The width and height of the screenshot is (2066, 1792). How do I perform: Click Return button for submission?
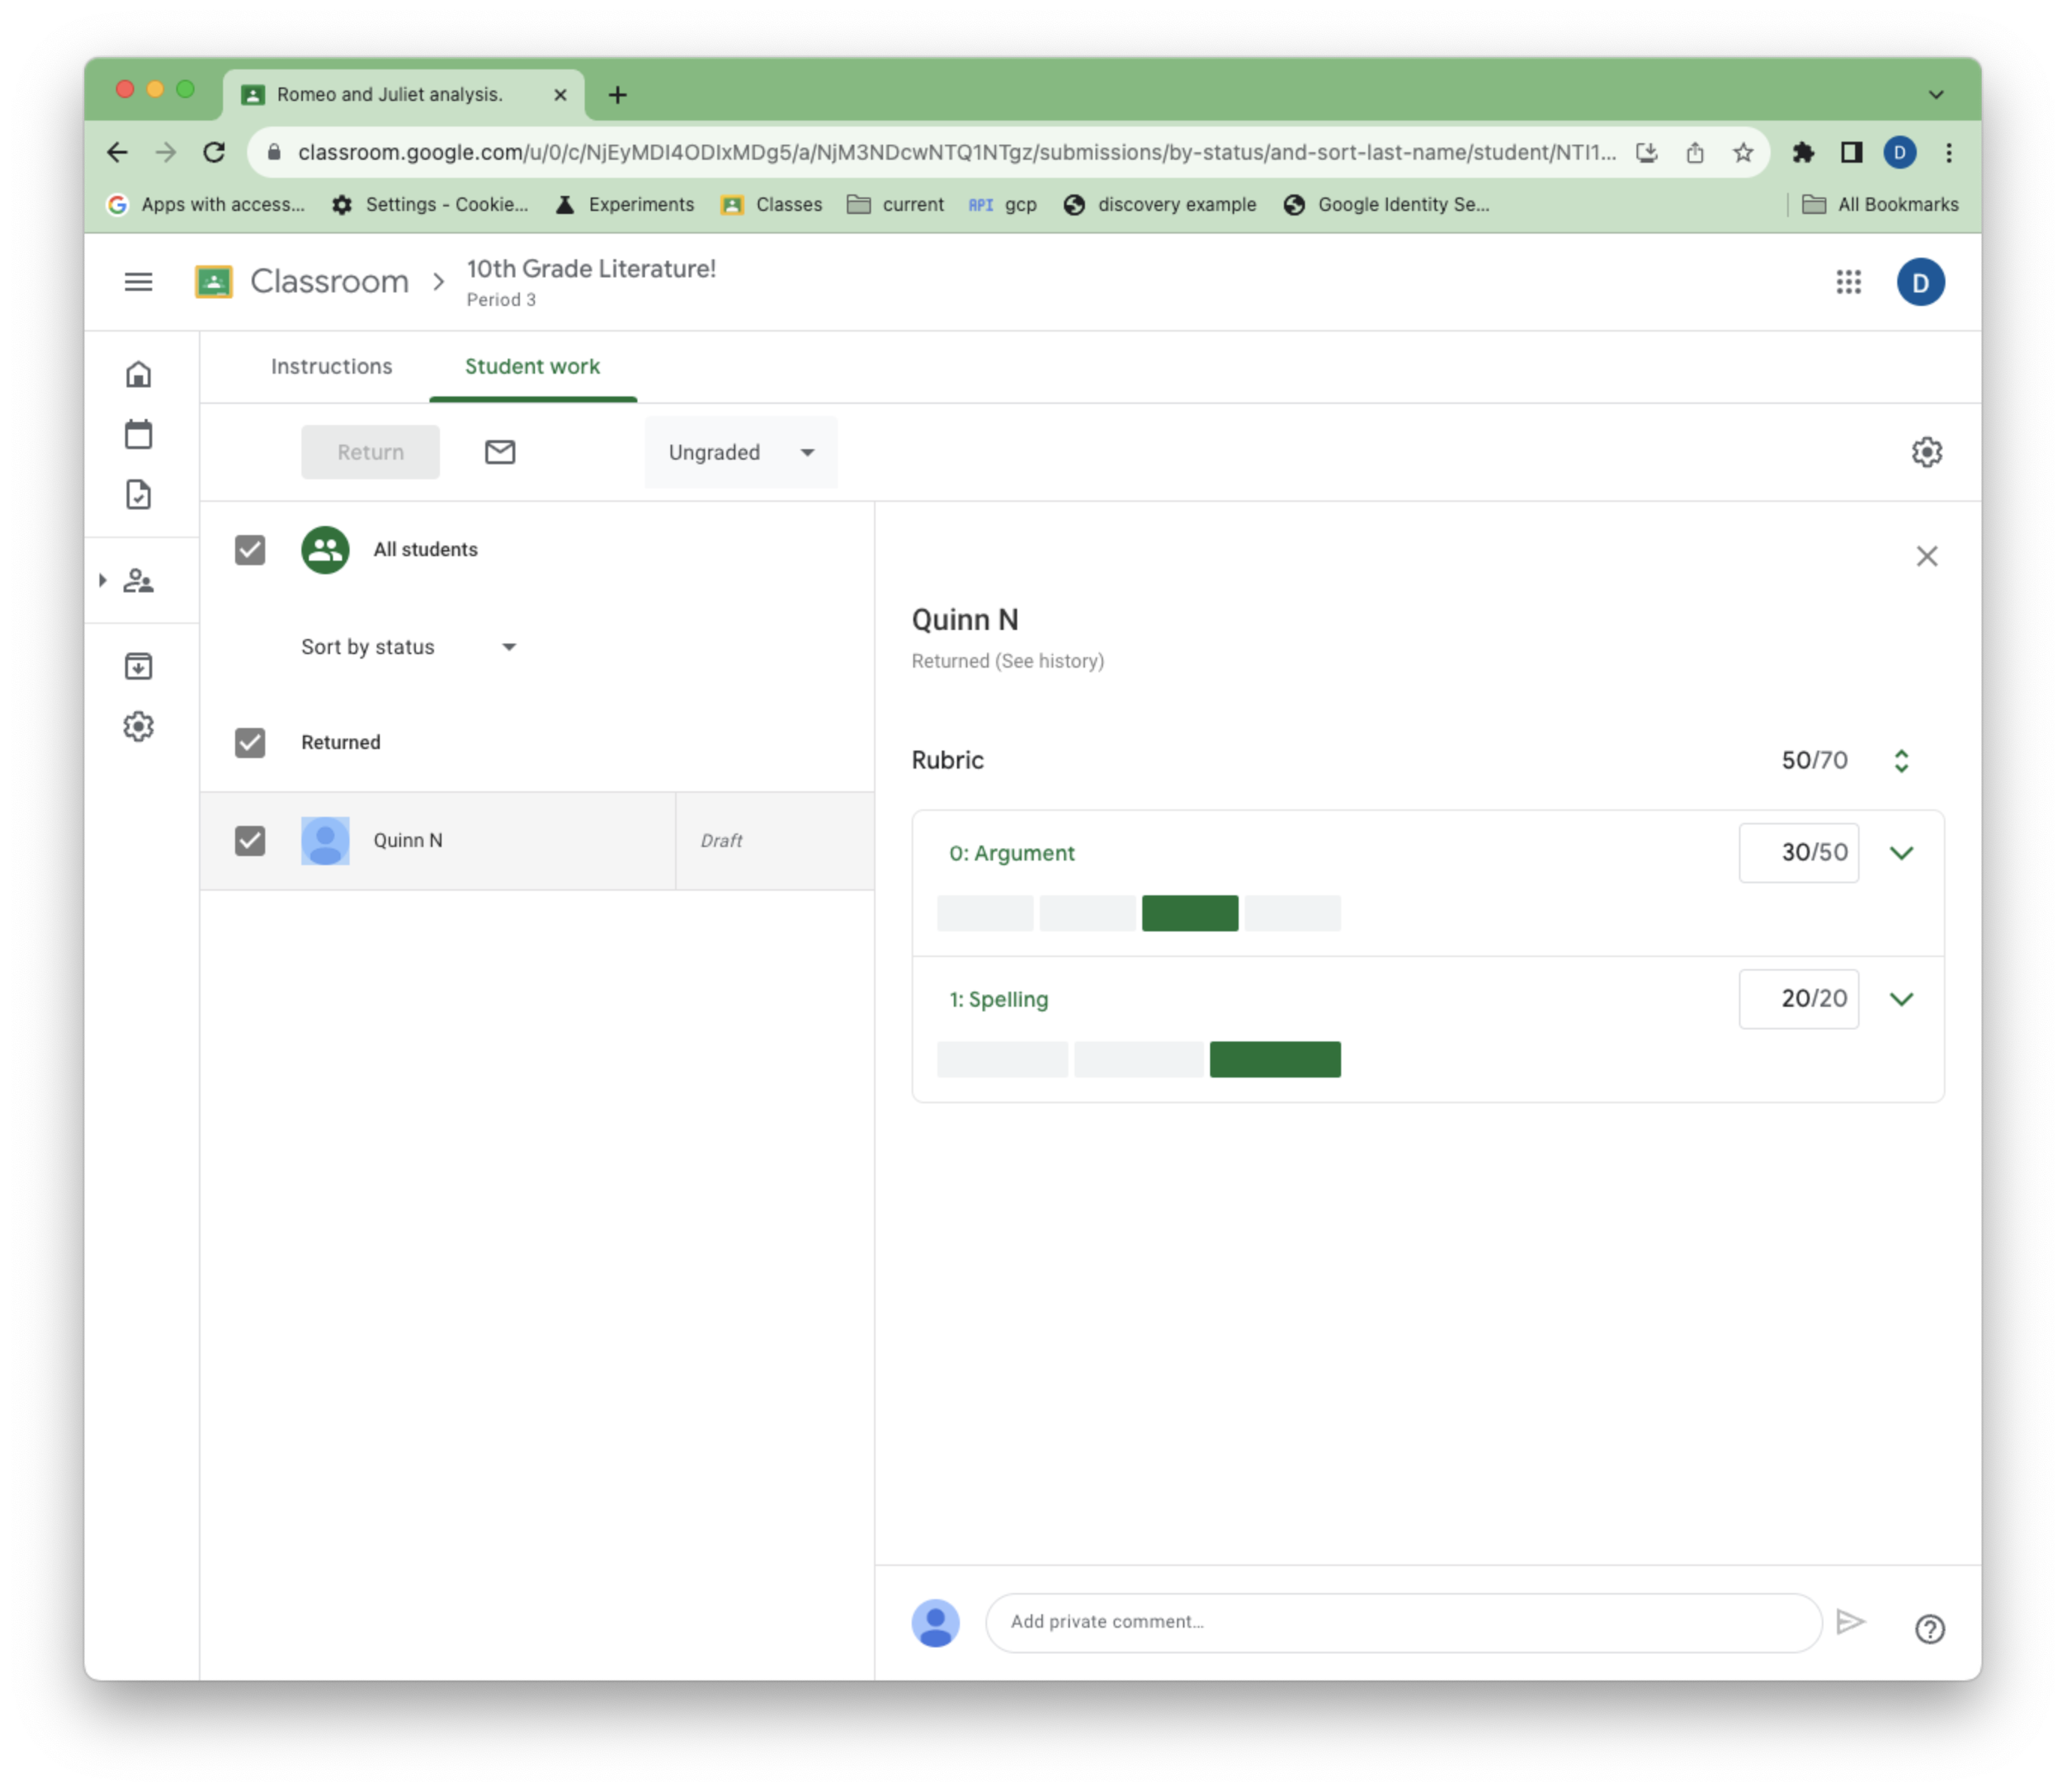[371, 451]
